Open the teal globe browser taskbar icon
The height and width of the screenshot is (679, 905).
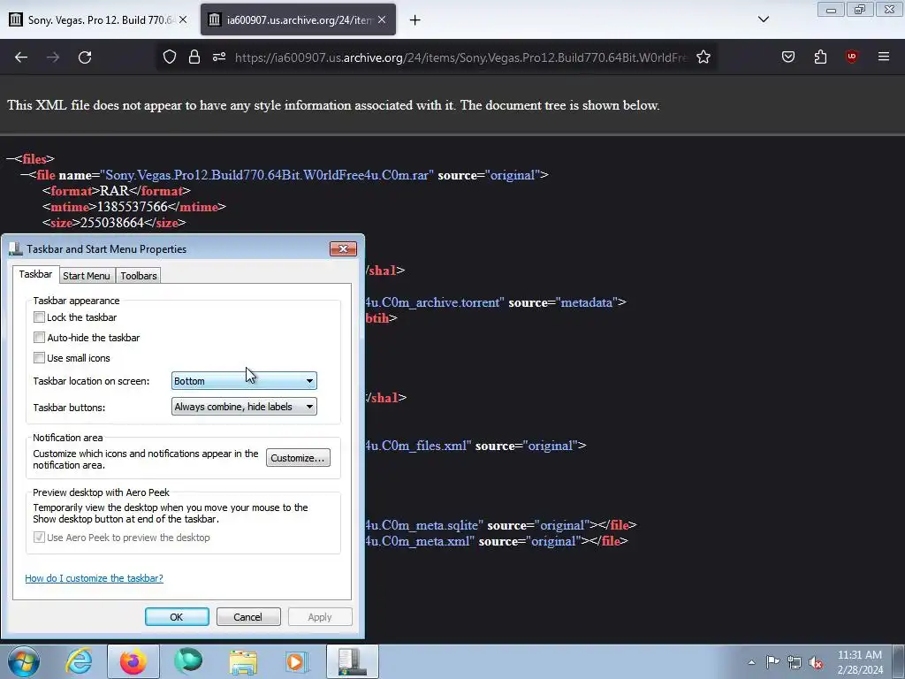point(188,661)
